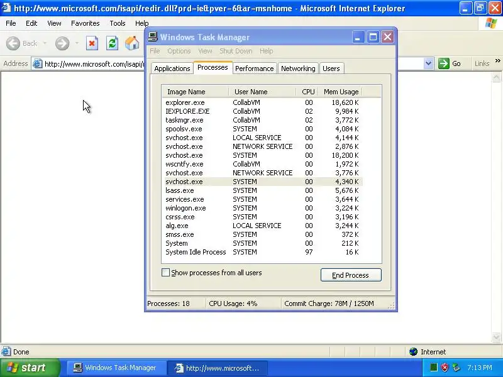Activate Windows Task Manager taskbar button
Viewport: 503px width, 377px height.
click(116, 368)
